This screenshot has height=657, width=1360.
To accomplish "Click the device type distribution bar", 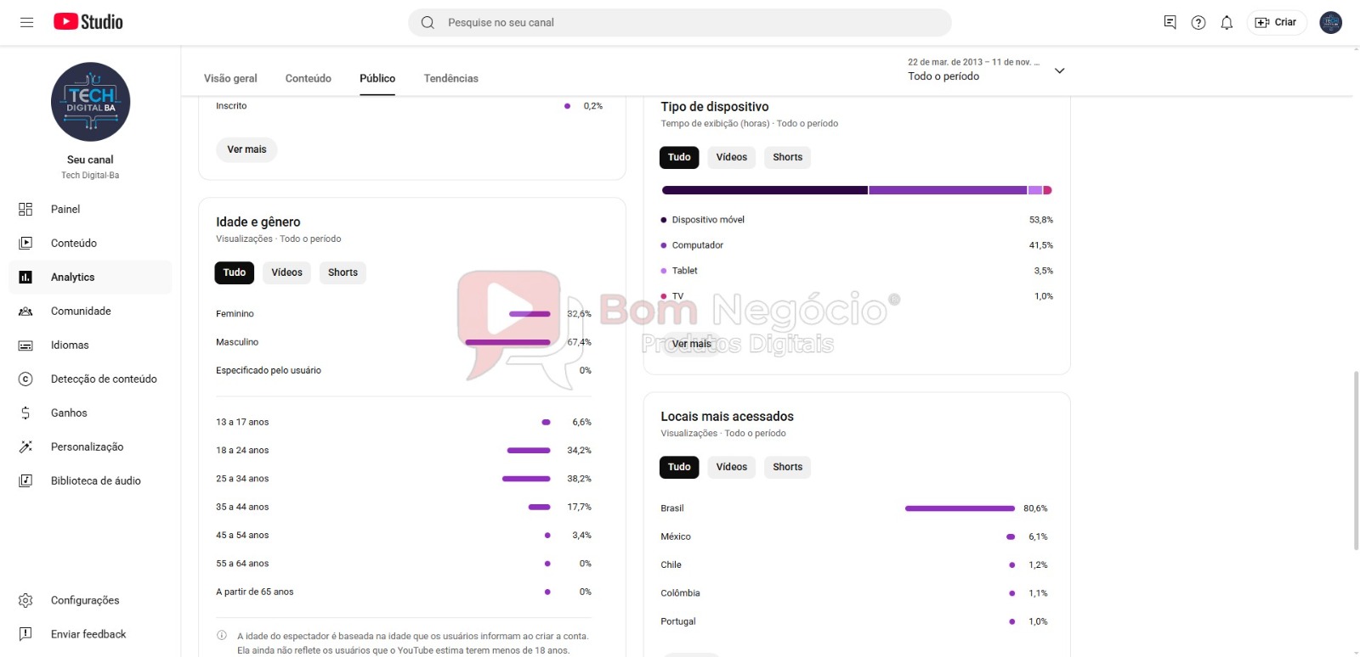I will click(x=856, y=190).
